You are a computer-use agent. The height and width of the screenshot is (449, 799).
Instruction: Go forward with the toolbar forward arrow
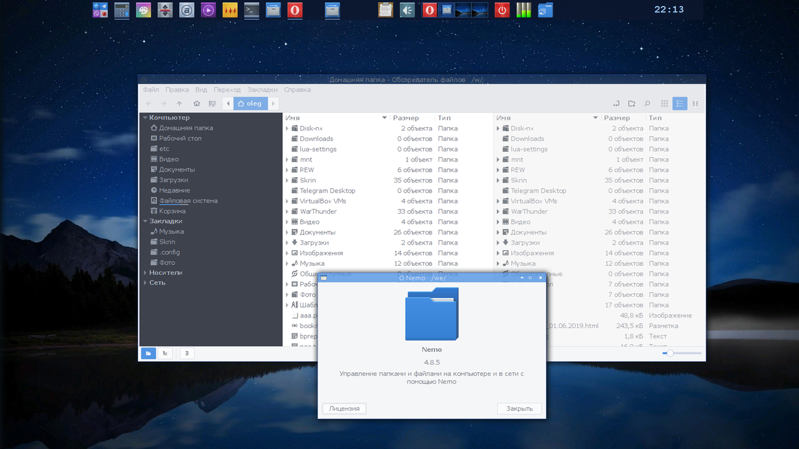pyautogui.click(x=164, y=104)
